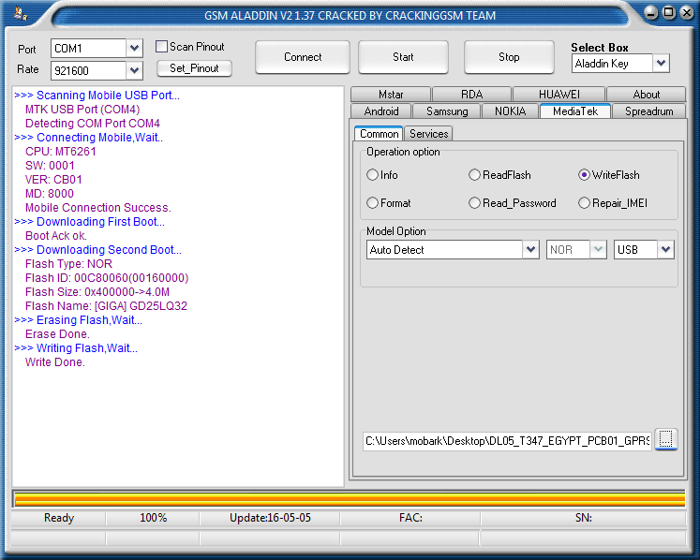700x560 pixels.
Task: Switch to the Samsung tab
Action: click(447, 111)
